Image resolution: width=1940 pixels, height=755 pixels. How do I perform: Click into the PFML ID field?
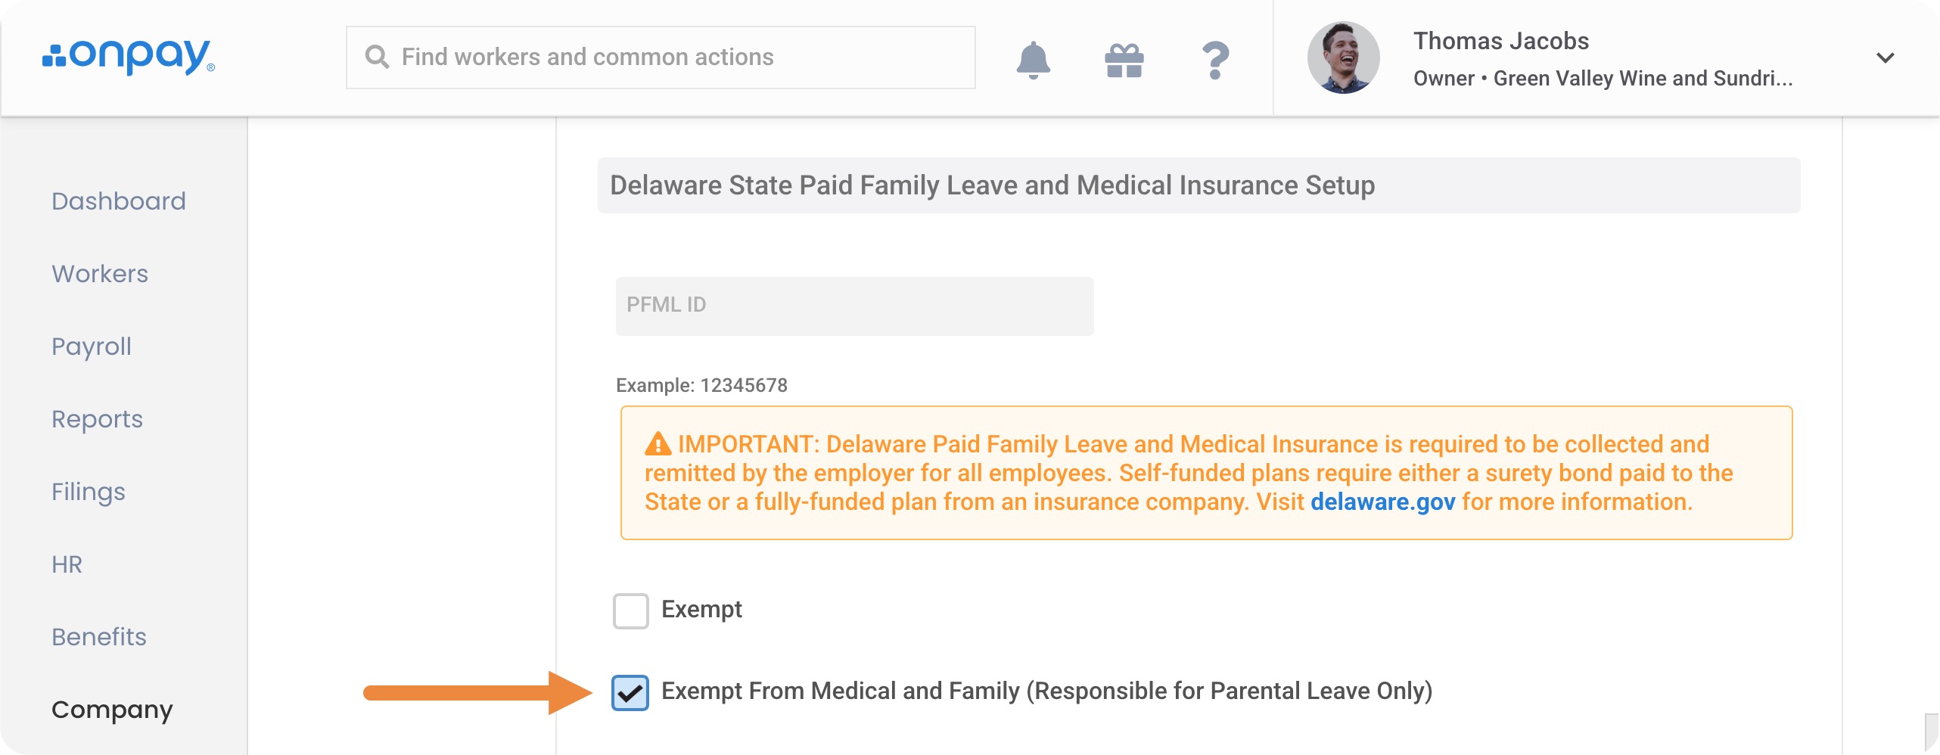click(854, 306)
